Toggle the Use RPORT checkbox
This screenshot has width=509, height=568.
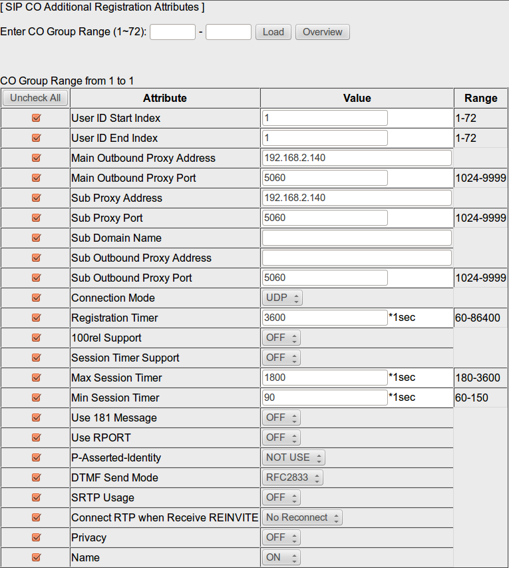(x=36, y=438)
